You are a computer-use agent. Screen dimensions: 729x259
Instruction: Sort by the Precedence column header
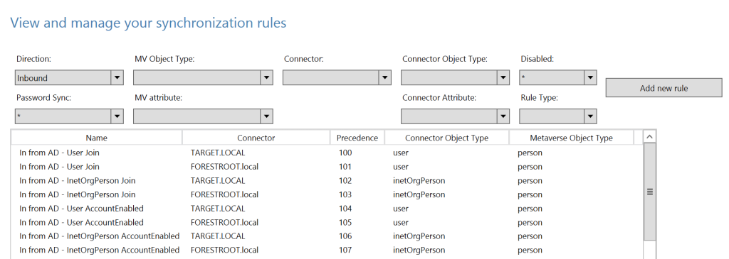tap(357, 138)
